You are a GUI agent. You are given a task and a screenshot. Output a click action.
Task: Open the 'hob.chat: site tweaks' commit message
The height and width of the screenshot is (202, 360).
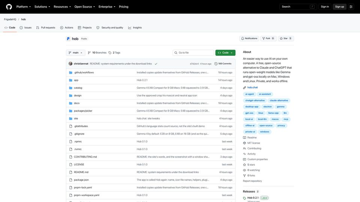coord(148,119)
